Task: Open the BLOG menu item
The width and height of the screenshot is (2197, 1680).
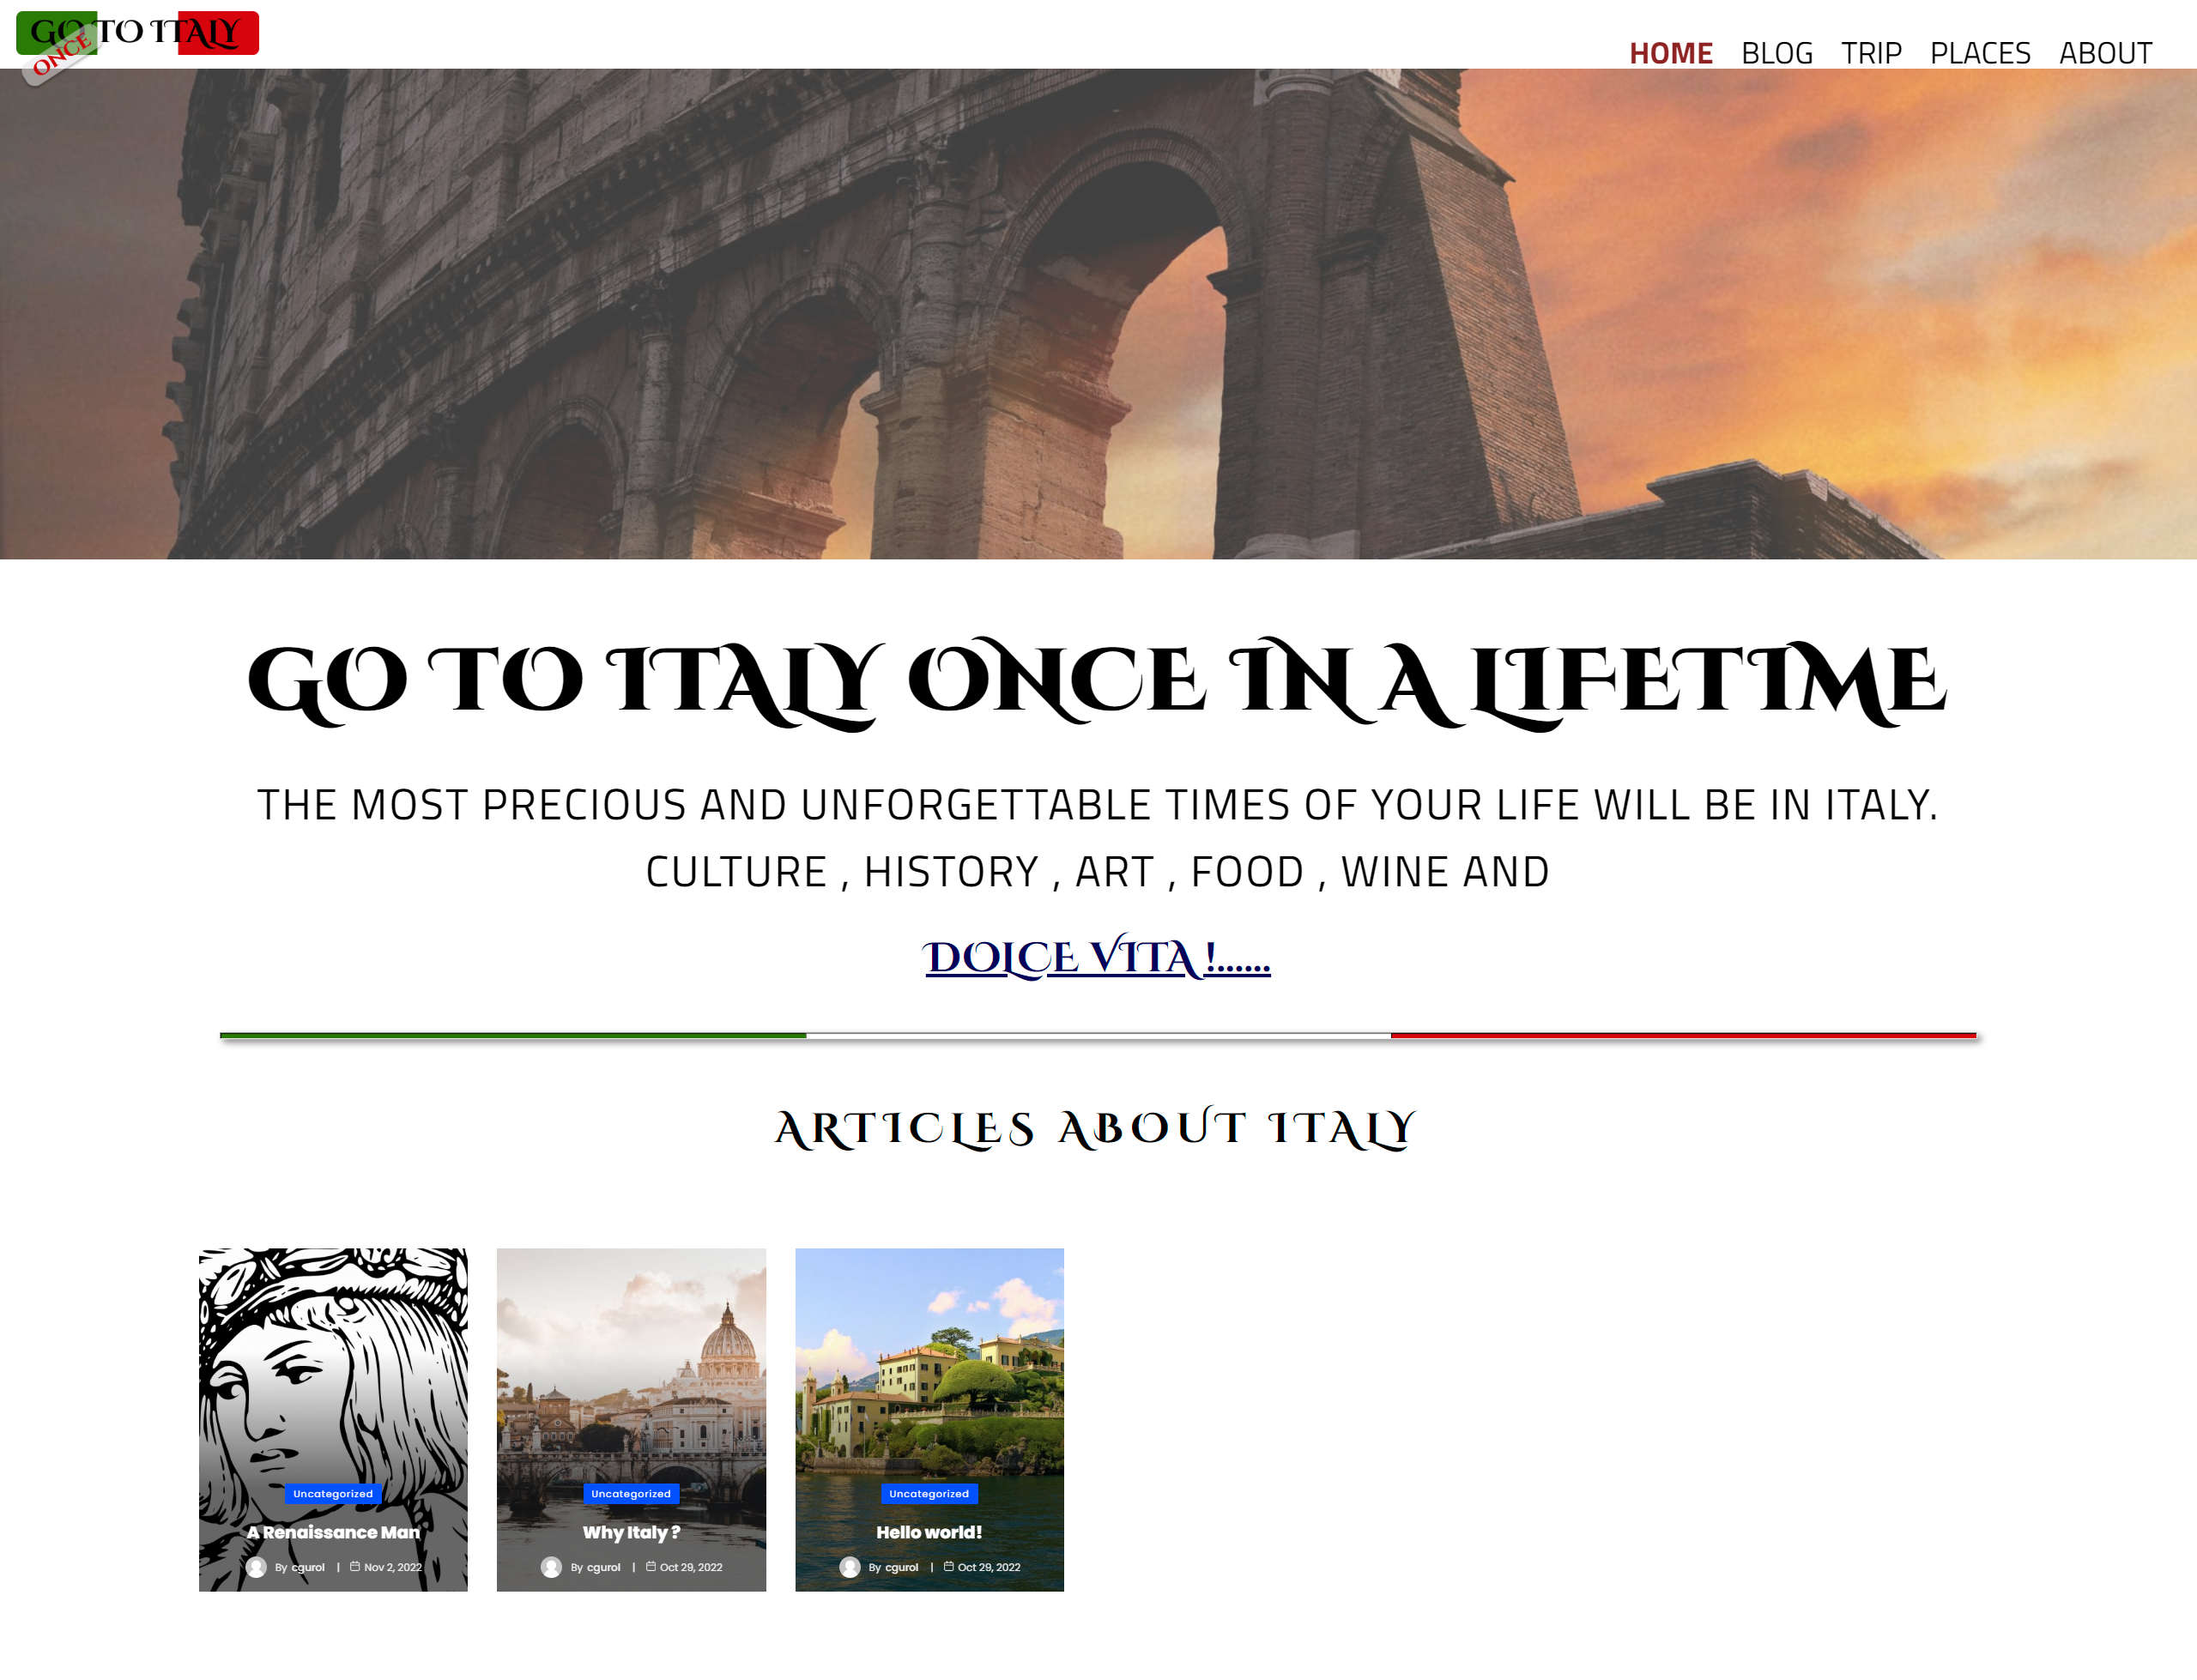Action: (1776, 53)
